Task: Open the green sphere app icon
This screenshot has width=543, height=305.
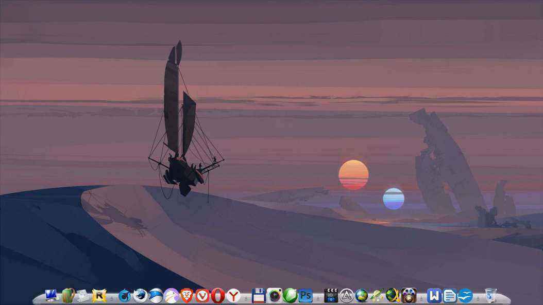Action: click(x=290, y=296)
